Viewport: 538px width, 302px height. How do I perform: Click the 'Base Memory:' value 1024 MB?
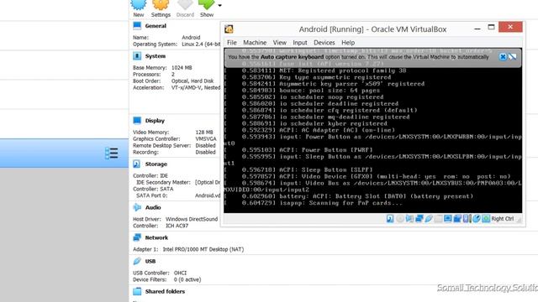(182, 67)
